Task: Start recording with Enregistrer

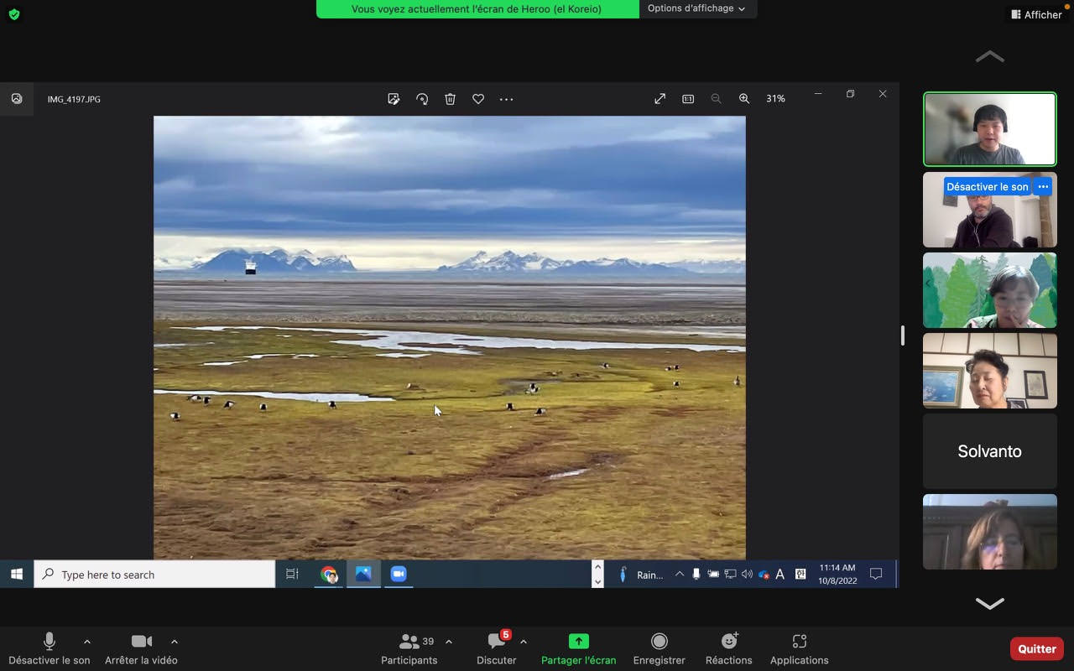Action: pos(659,648)
